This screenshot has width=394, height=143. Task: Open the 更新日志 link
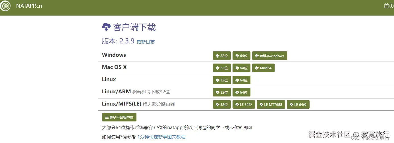click(146, 42)
